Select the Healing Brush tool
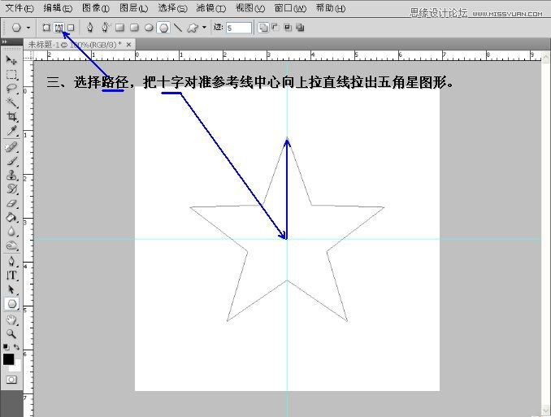This screenshot has width=551, height=417. tap(11, 147)
